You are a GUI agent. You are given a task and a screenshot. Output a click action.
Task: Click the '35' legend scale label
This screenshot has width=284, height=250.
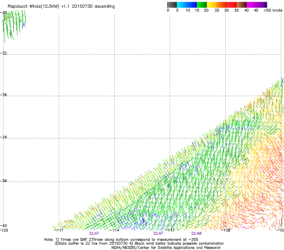pos(236,10)
